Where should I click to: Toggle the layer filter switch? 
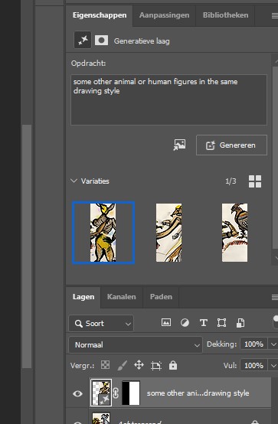[275, 321]
